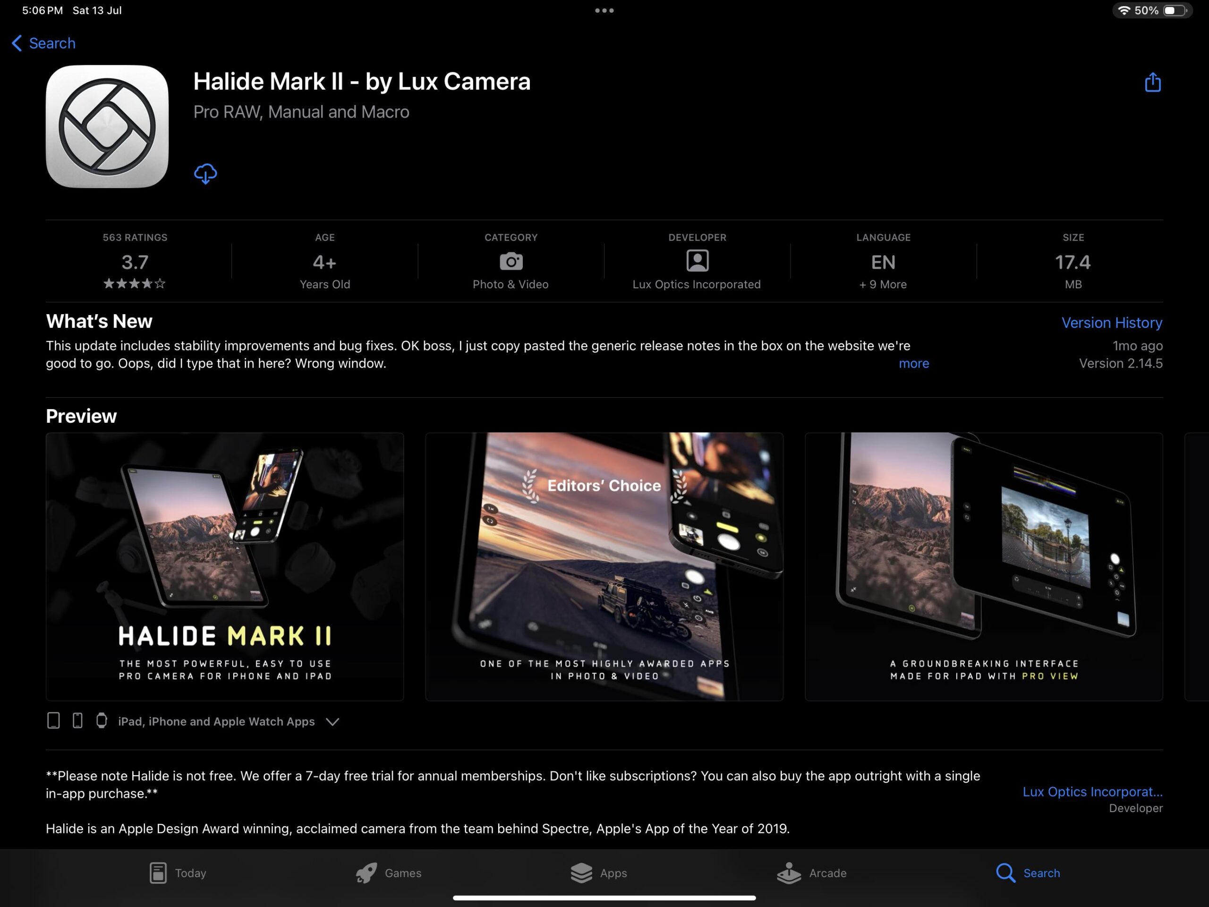Expand release notes with 'more'

coord(914,363)
